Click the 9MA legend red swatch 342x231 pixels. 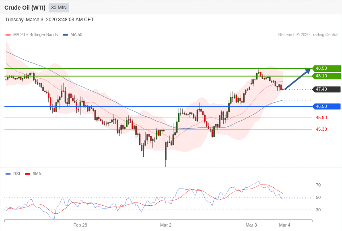[27, 174]
